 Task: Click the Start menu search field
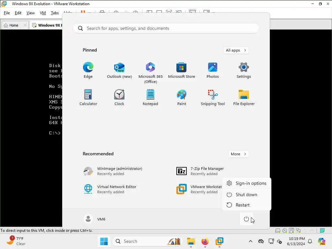166,29
